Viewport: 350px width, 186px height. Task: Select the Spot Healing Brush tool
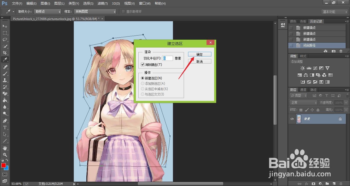[5, 67]
